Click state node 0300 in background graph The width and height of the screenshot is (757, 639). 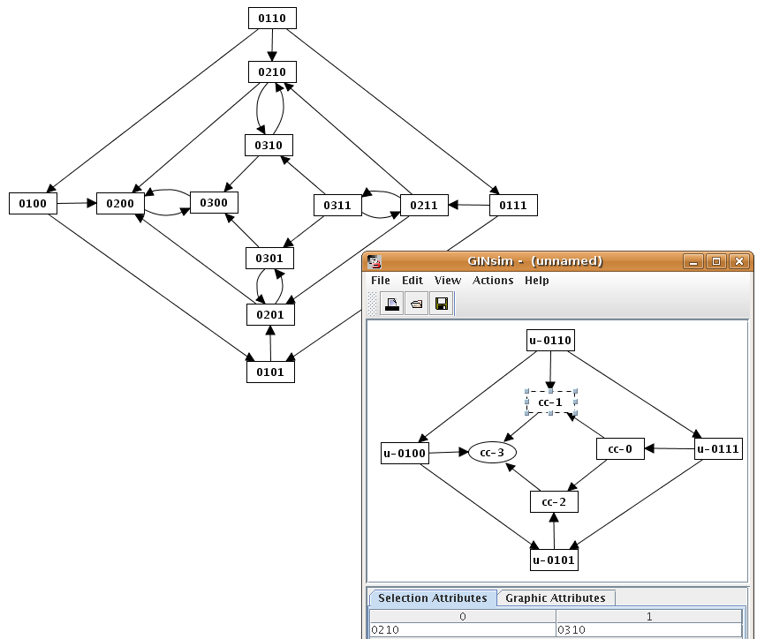click(214, 202)
